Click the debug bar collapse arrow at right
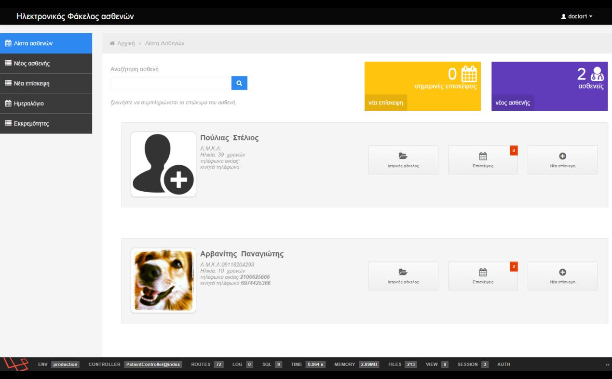The image size is (612, 379). 607,365
